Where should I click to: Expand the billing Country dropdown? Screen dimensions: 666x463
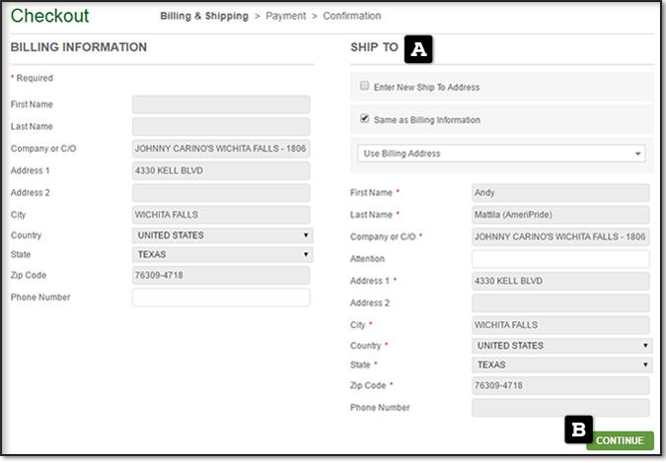click(222, 235)
